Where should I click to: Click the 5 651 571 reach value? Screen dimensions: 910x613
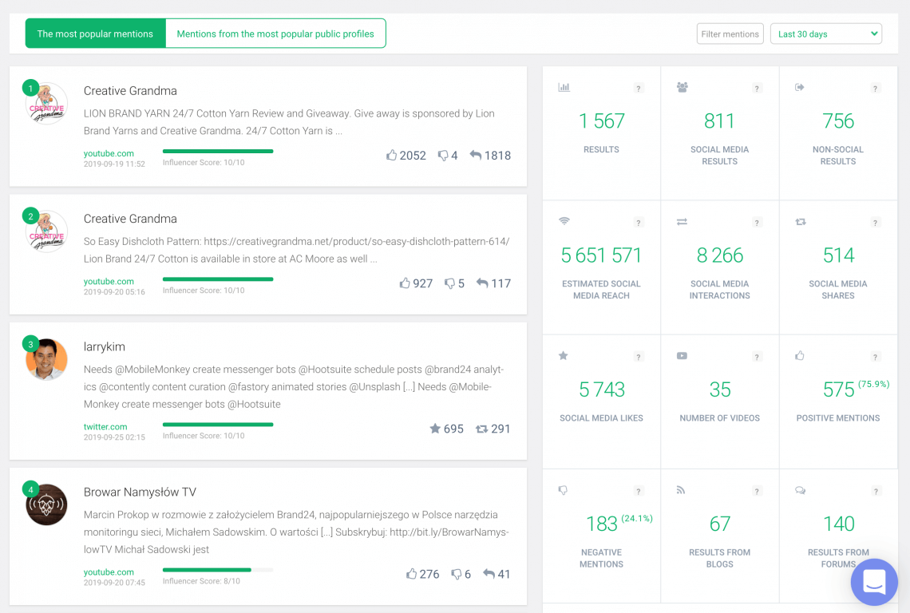click(601, 255)
